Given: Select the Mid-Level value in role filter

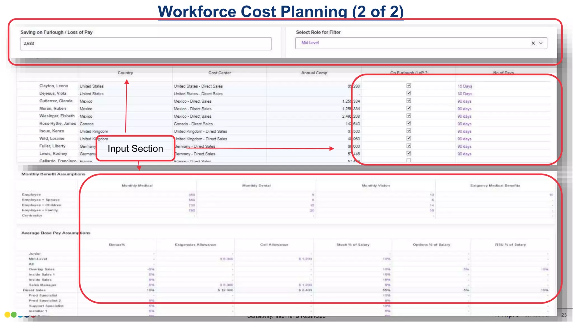Looking at the screenshot, I should click(x=310, y=42).
